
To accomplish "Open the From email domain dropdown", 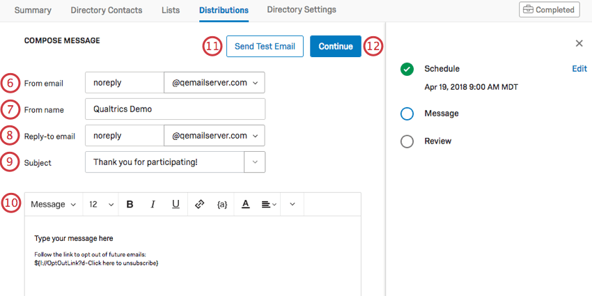I will pyautogui.click(x=214, y=83).
